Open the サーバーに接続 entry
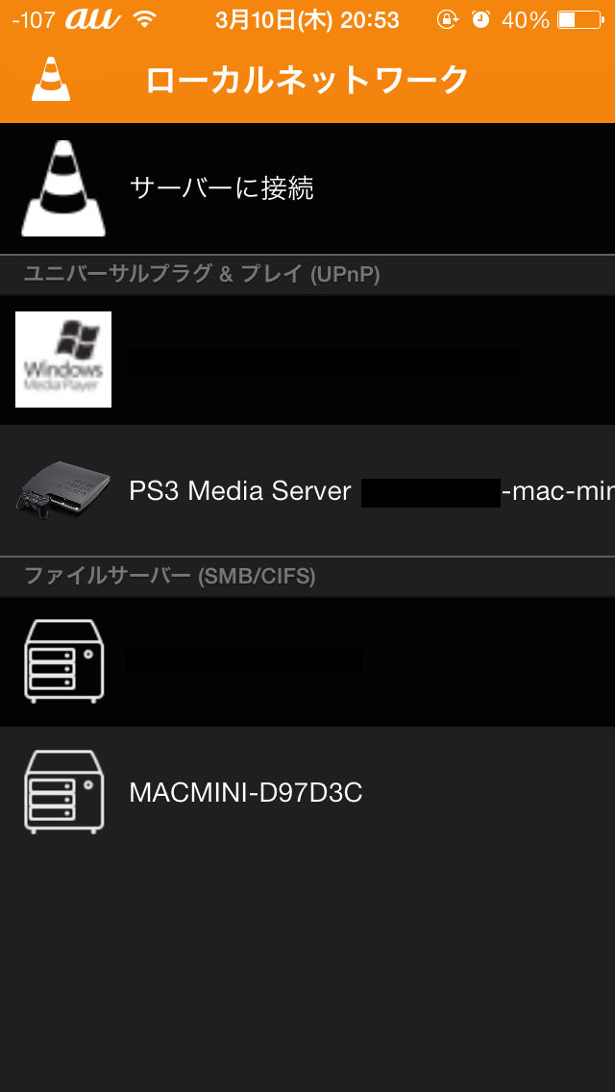Screen dimensions: 615x1092 307,188
